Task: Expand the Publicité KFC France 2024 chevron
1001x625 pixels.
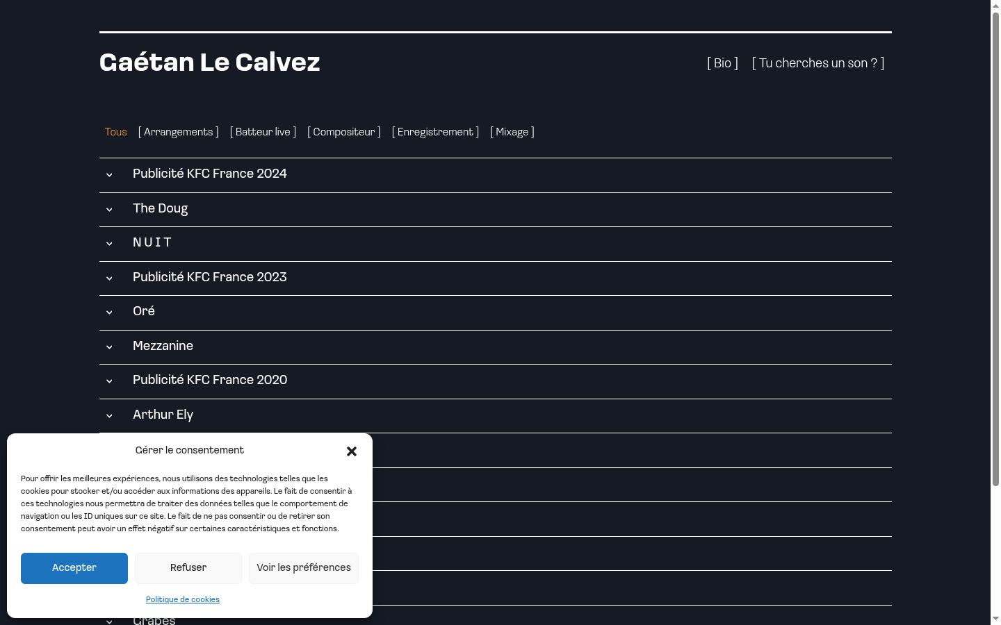Action: [x=109, y=175]
